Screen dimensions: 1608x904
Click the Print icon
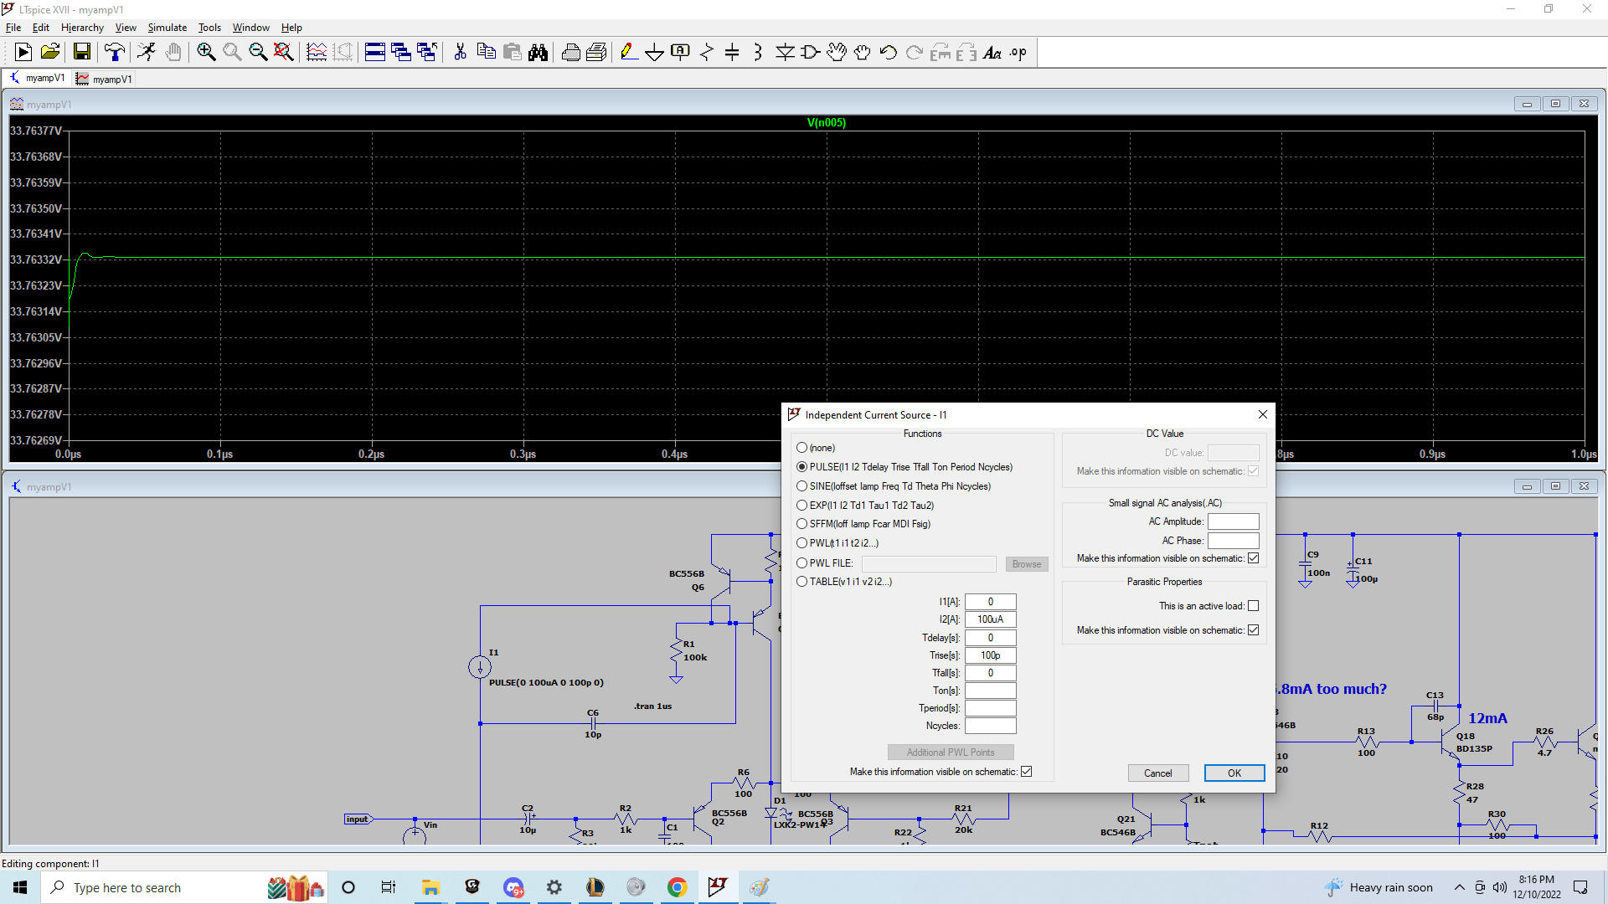coord(571,53)
